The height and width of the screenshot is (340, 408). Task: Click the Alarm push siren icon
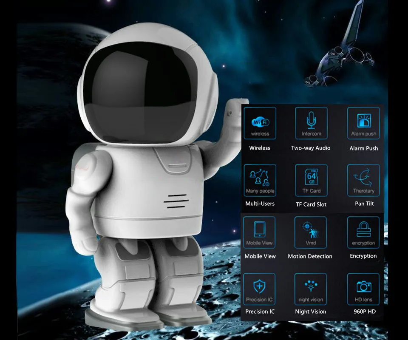tap(363, 123)
